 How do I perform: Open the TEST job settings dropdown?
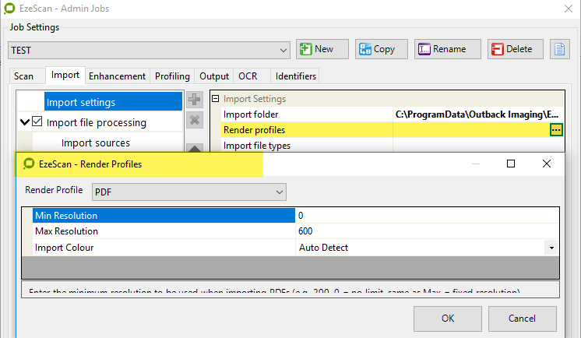pyautogui.click(x=283, y=50)
